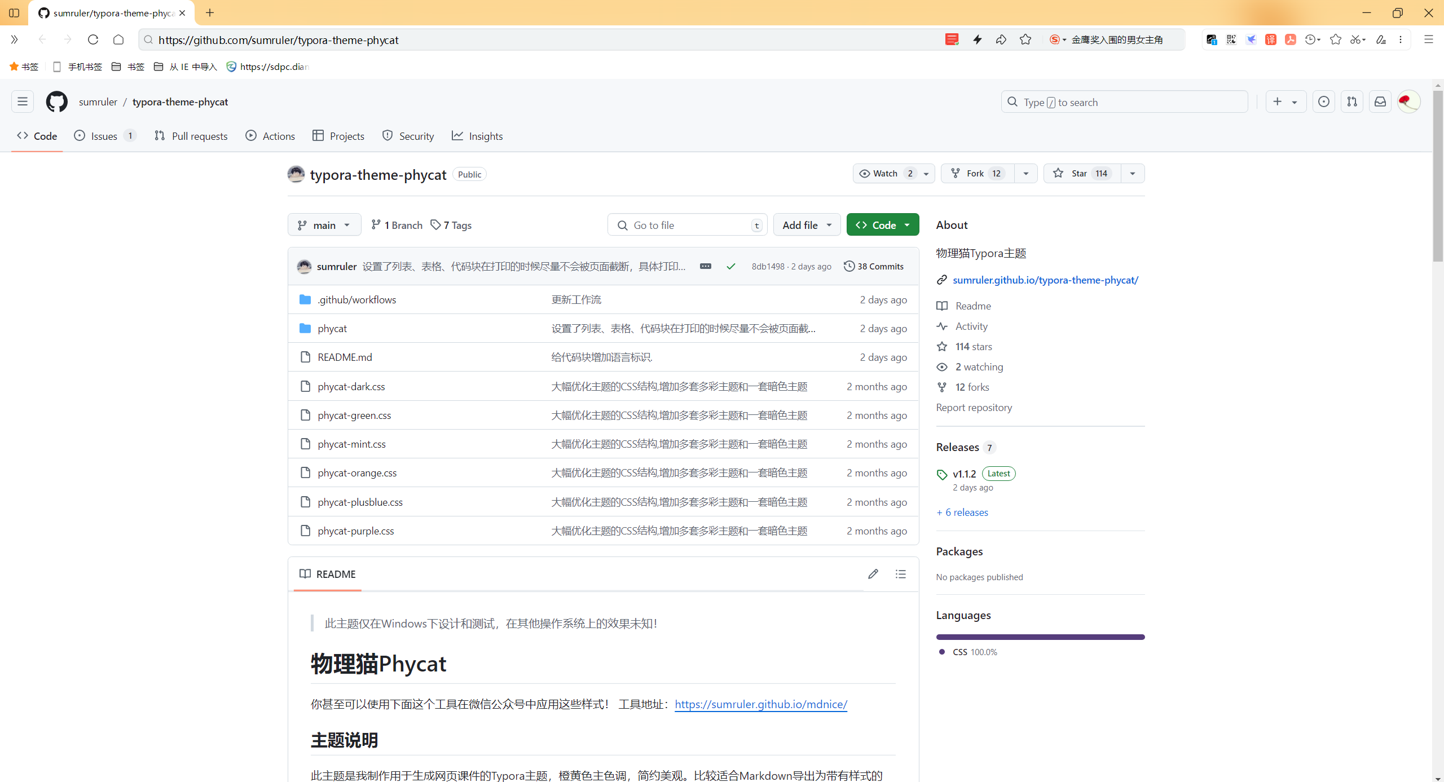Open the create new plus dropdown

pyautogui.click(x=1285, y=102)
